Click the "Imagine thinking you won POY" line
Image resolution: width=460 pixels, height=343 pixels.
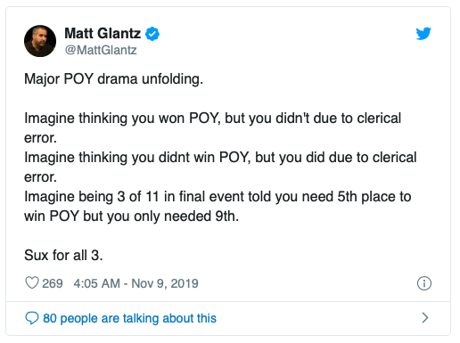coord(212,118)
